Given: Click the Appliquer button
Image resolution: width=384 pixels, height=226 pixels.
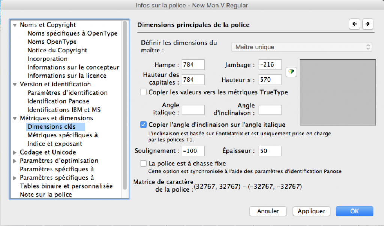Looking at the screenshot, I should coord(311,211).
